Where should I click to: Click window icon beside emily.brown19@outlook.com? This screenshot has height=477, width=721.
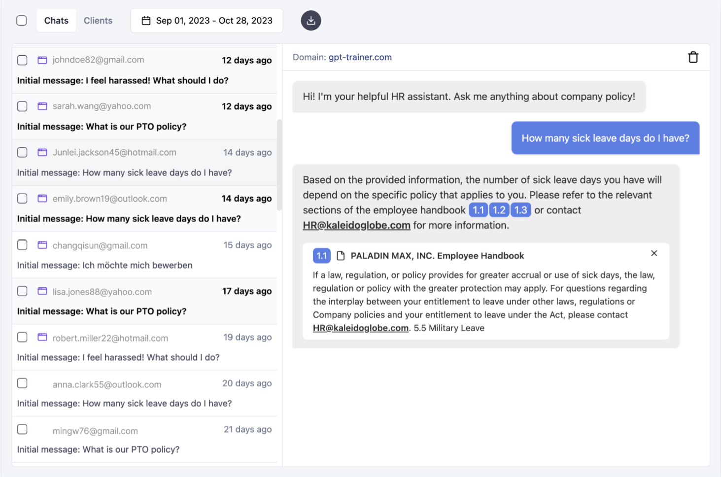point(42,199)
